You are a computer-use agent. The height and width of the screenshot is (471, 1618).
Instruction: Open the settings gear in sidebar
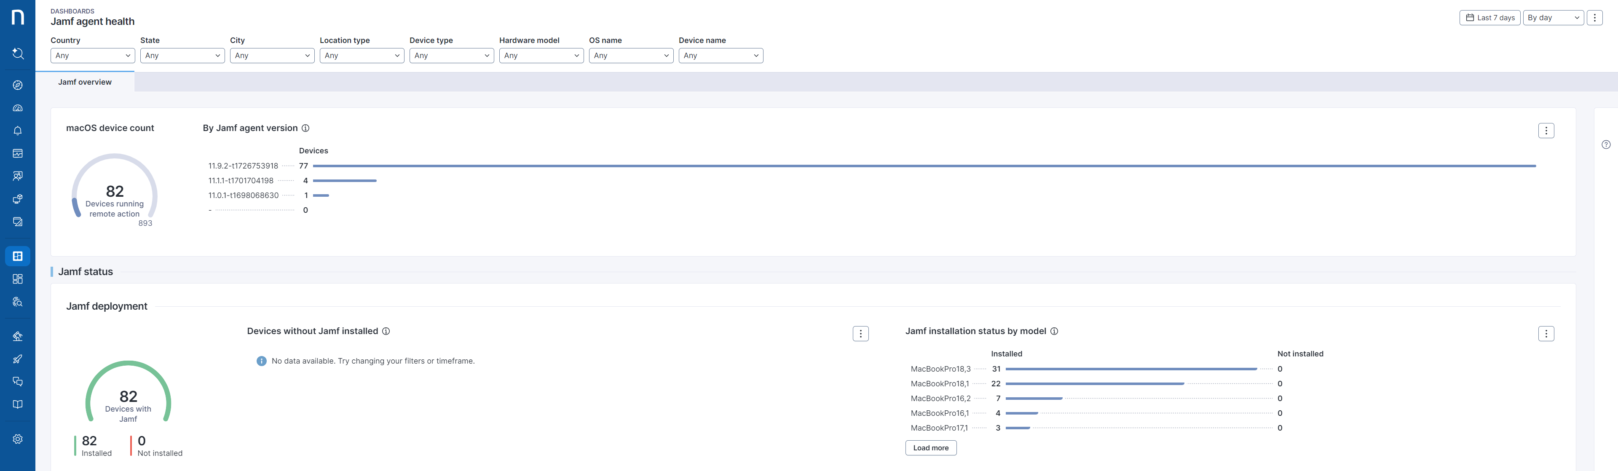tap(18, 439)
